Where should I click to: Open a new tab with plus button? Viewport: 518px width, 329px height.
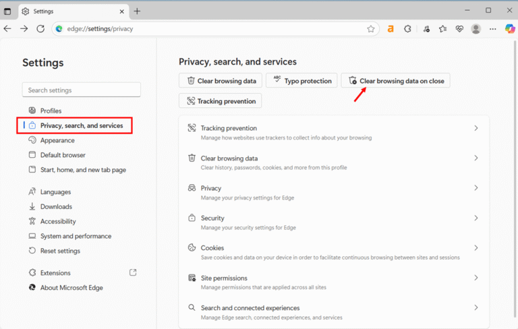click(x=137, y=11)
